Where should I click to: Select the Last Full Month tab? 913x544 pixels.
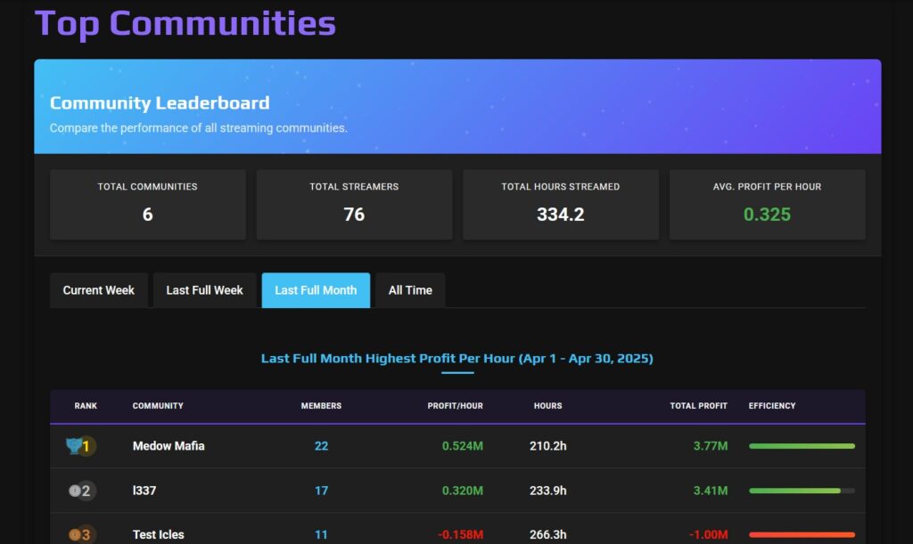click(x=316, y=290)
